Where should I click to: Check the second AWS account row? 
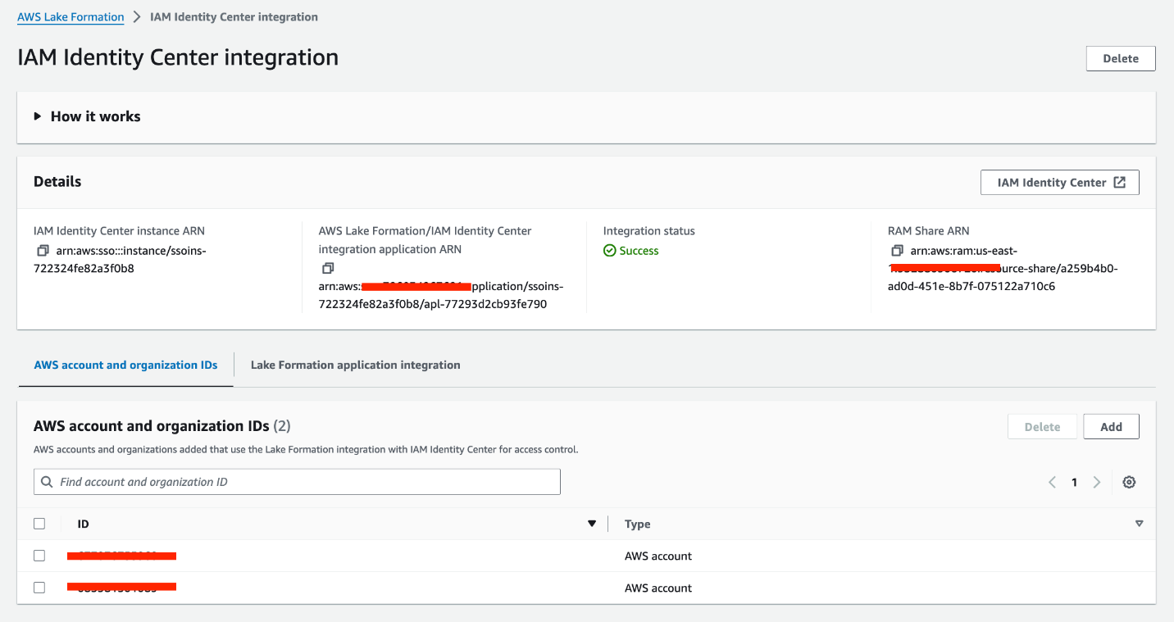[x=39, y=588]
